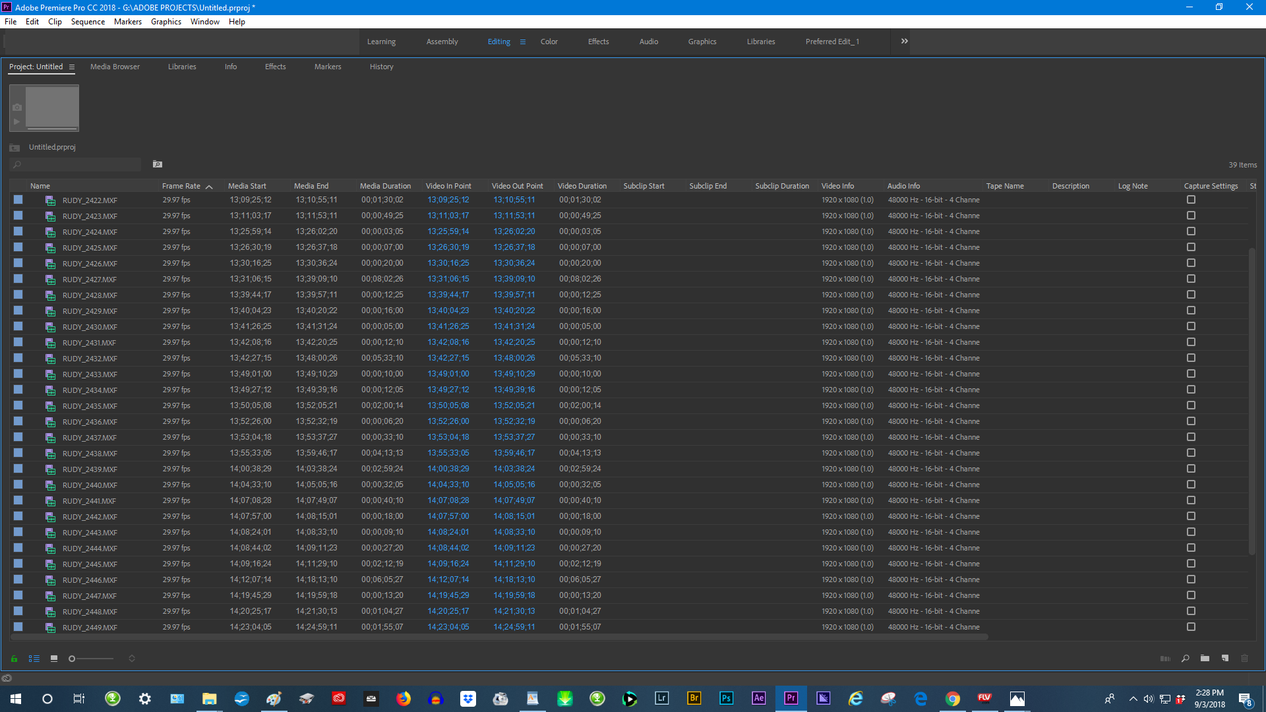Open After Effects from the taskbar
The width and height of the screenshot is (1266, 712).
pyautogui.click(x=758, y=698)
